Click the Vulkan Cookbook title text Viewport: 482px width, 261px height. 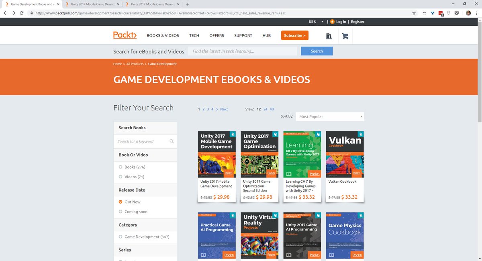click(x=342, y=181)
